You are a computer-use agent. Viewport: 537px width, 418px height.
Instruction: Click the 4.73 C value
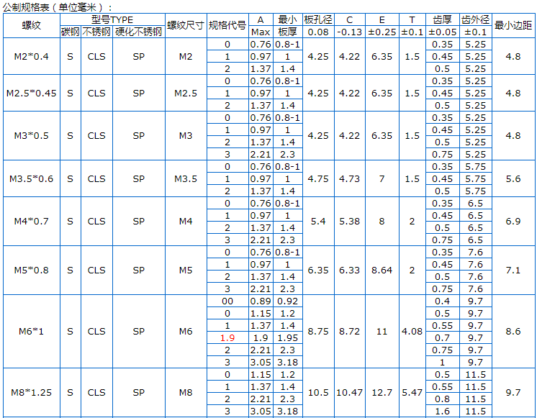click(x=349, y=178)
